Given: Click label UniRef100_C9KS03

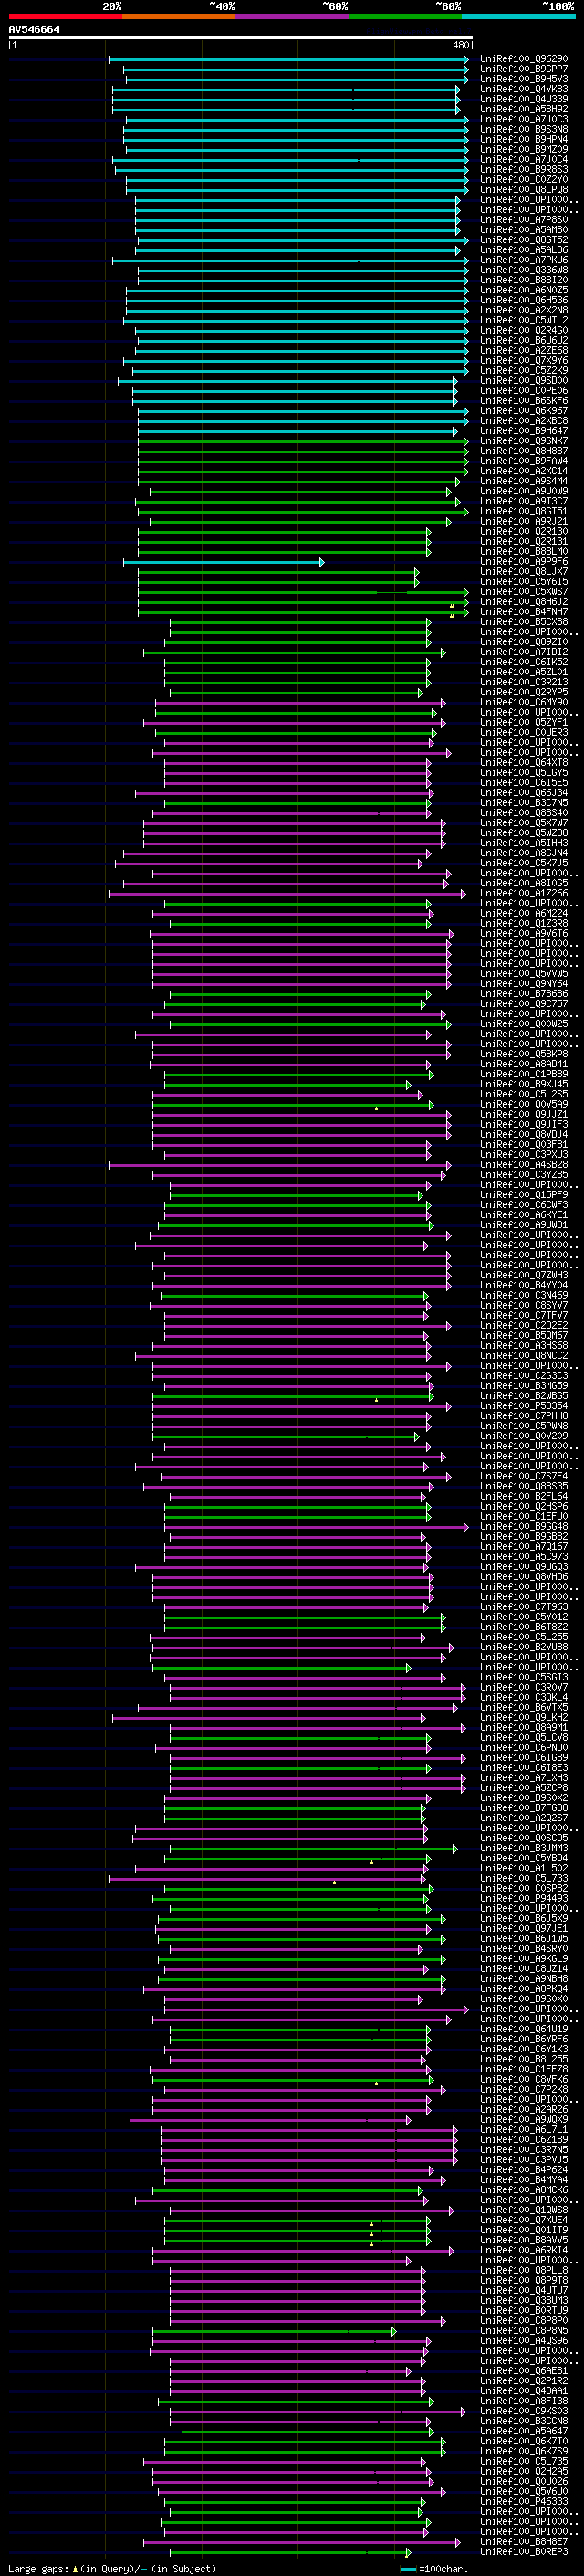Looking at the screenshot, I should (524, 2411).
